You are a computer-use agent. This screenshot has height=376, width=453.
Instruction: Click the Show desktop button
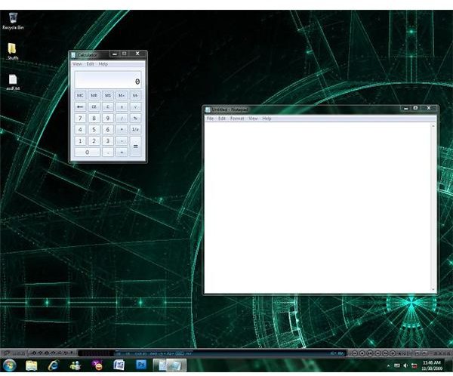point(450,365)
